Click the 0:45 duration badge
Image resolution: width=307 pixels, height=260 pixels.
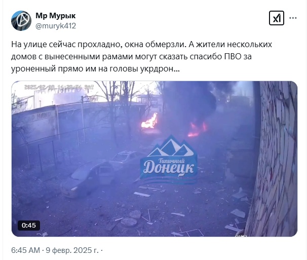[x=29, y=226]
